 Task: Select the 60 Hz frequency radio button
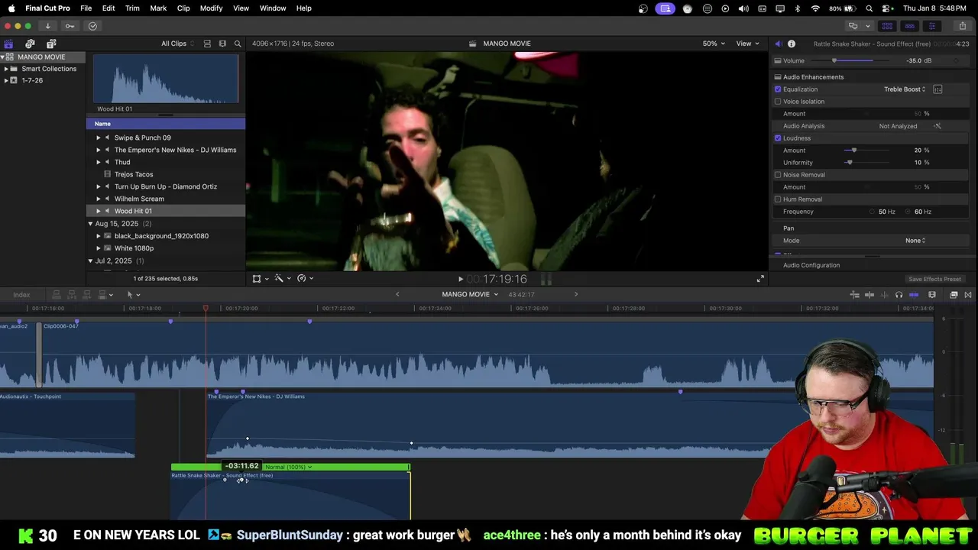[x=908, y=212]
